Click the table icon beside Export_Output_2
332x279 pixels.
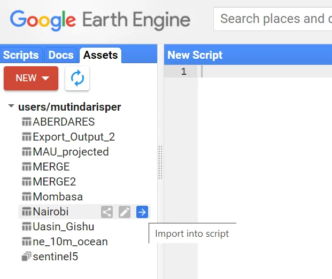click(x=27, y=137)
